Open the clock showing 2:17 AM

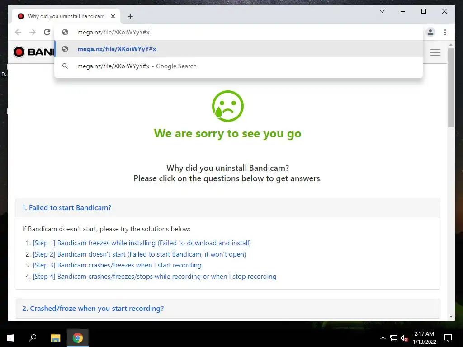[x=424, y=338]
